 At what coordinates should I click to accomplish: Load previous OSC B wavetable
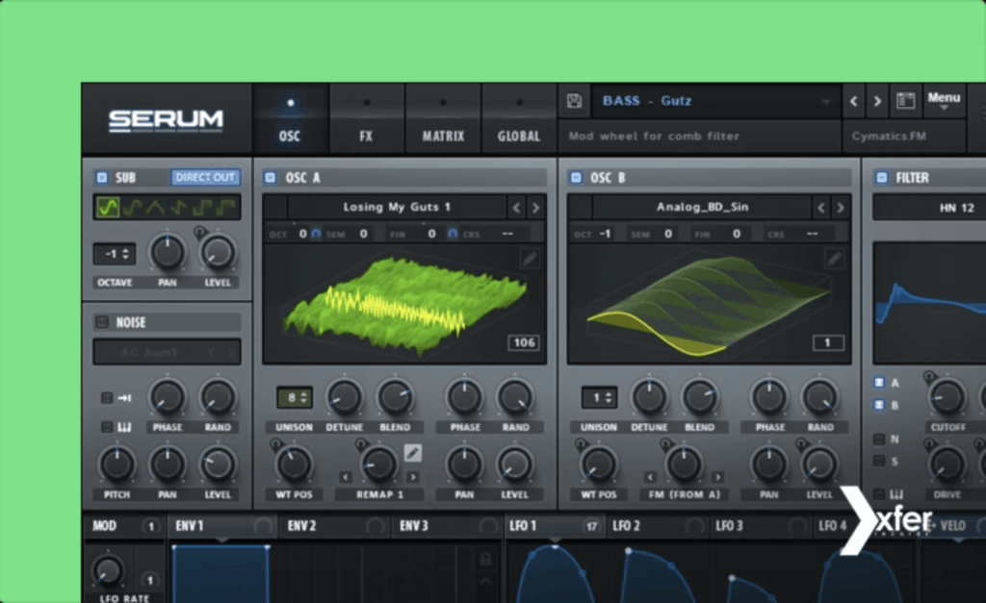click(820, 208)
